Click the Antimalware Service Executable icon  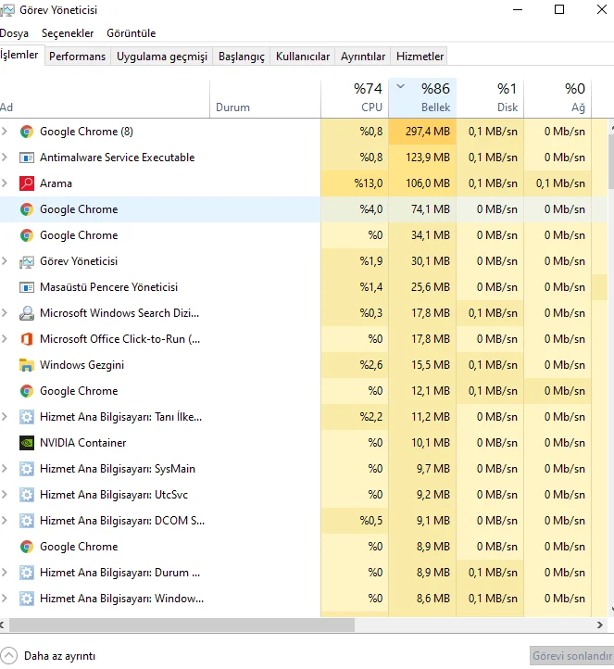coord(27,158)
